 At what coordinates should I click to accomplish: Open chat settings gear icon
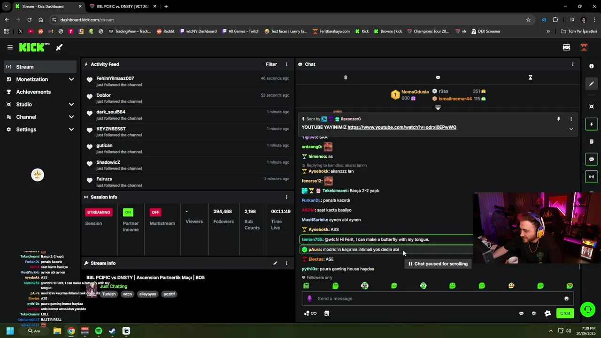(534, 313)
